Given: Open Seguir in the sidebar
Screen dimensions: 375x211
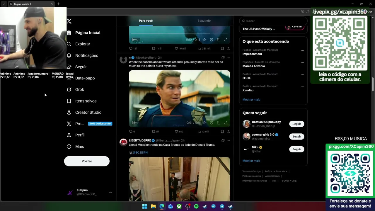Looking at the screenshot, I should pyautogui.click(x=77, y=67).
